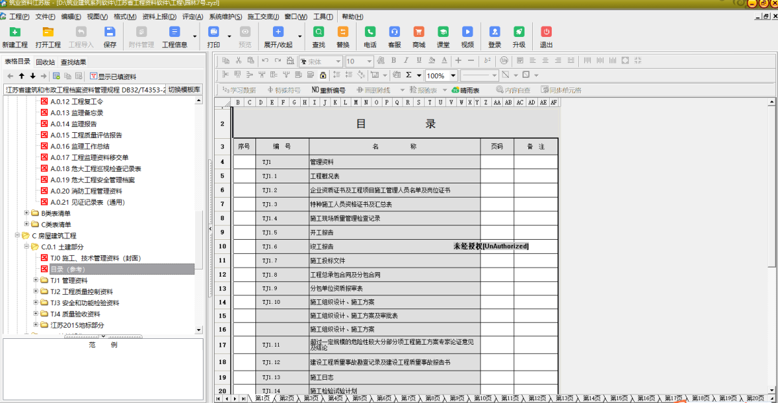
Task: Open the 系统维护(S) menu
Action: [226, 16]
